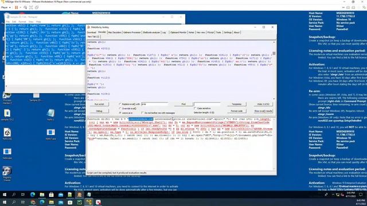The height and width of the screenshot is (206, 367).
Task: Switch to Notepad in guest taskbar
Action: coord(89,195)
